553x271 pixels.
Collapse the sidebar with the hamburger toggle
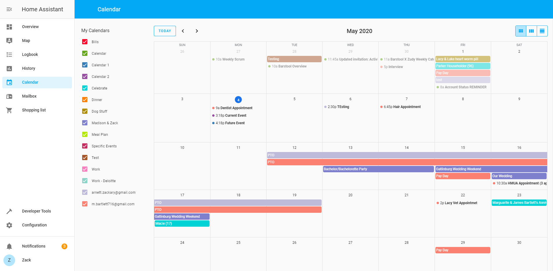[x=9, y=9]
